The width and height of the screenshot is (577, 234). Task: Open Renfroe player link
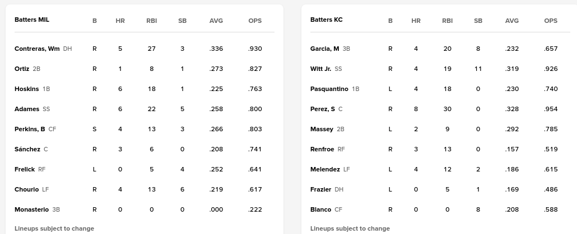tap(322, 149)
